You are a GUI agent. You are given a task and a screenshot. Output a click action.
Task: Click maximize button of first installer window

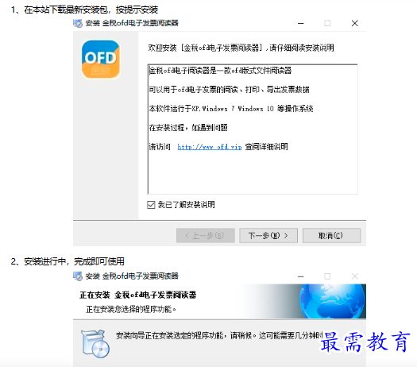tap(327, 23)
